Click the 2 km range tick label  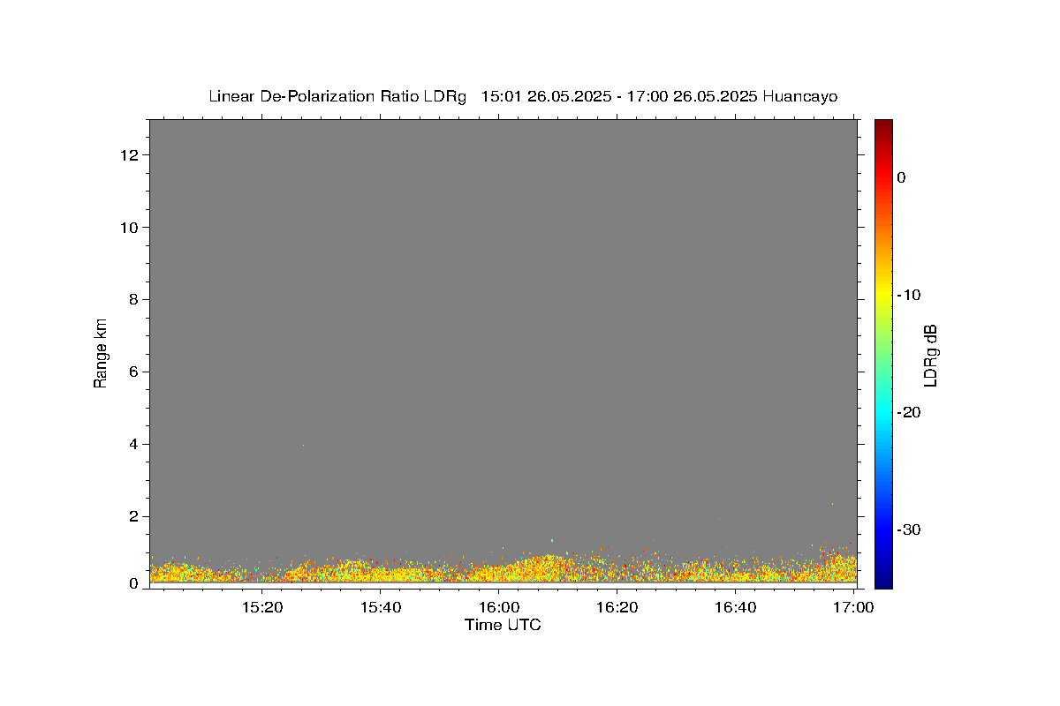coord(135,517)
